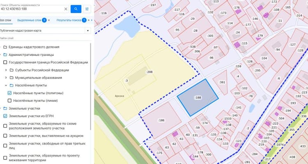Click parcel :355 green strip on the map
Viewport: 308px width, 164px height.
pyautogui.click(x=292, y=130)
